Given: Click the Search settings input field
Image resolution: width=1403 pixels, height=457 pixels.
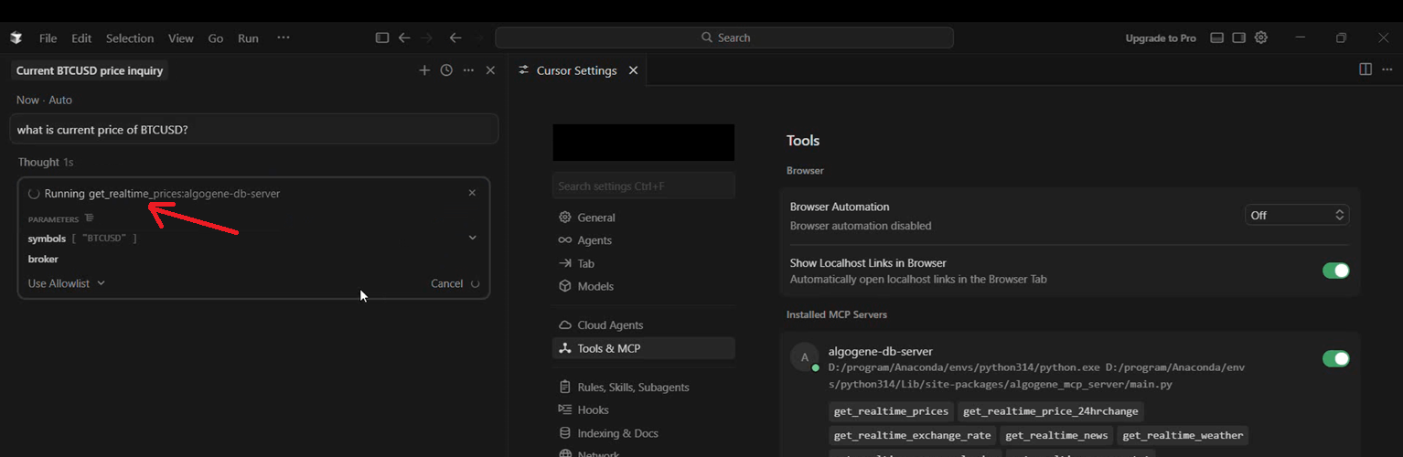Looking at the screenshot, I should [643, 186].
